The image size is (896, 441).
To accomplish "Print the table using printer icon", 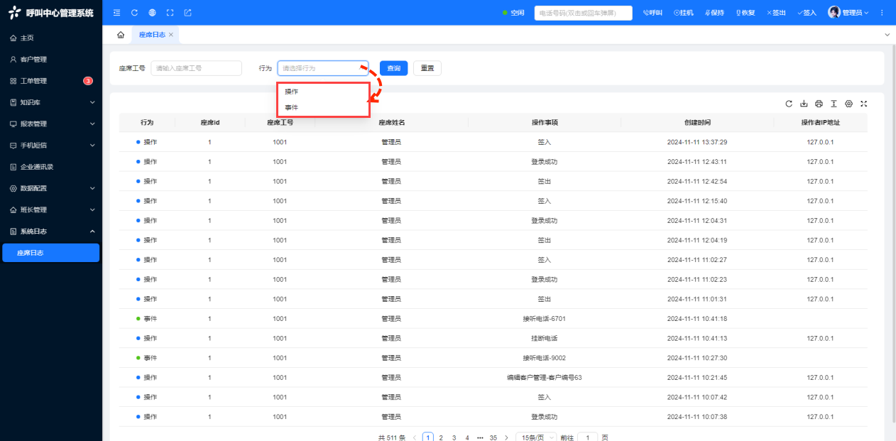I will pos(819,104).
